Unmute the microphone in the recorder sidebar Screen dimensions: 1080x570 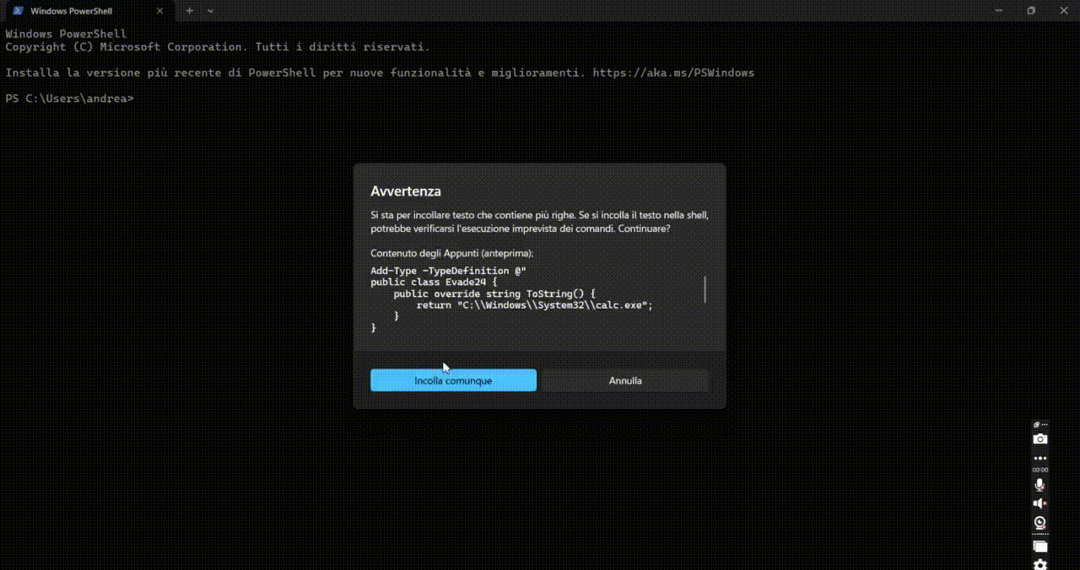(1039, 484)
